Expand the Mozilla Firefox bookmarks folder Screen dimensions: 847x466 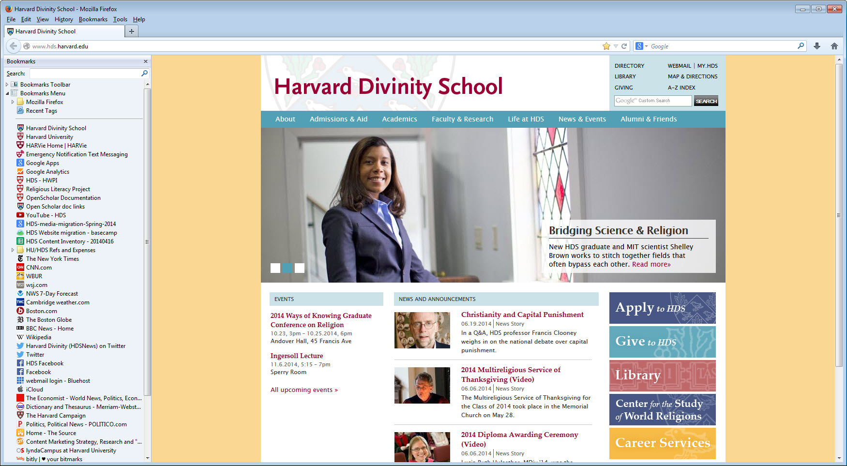(x=13, y=102)
